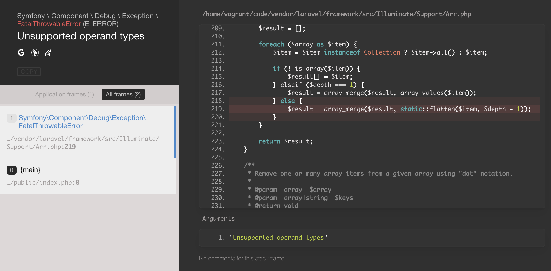551x271 pixels.
Task: Click the Arr.php file path header
Action: (x=337, y=14)
